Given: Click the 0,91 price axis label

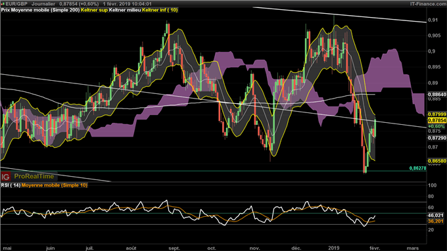Looking at the screenshot, I should [x=433, y=20].
